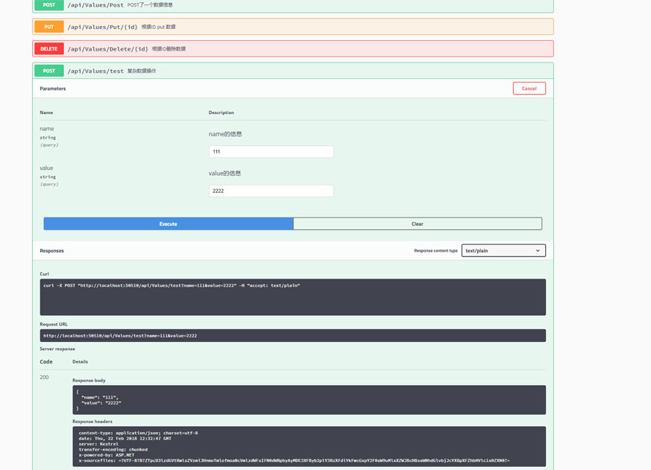Click the Curl command code block
The height and width of the screenshot is (470, 651).
point(292,296)
